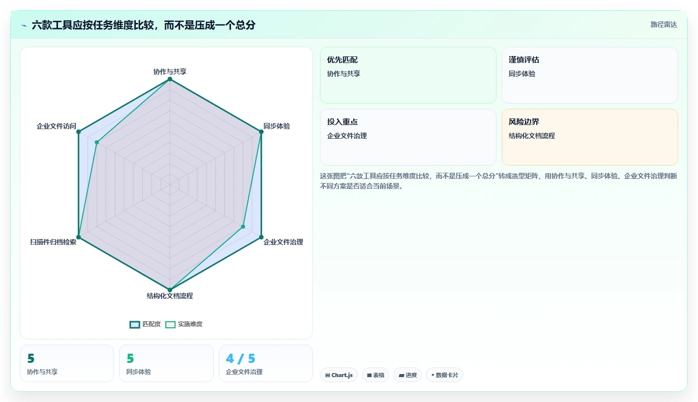
Task: Toggle the 实施难度 legend item
Action: pyautogui.click(x=184, y=324)
